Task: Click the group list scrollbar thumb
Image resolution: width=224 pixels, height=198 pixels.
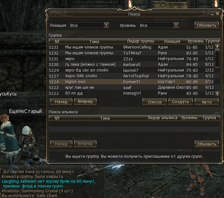Action: tap(217, 58)
